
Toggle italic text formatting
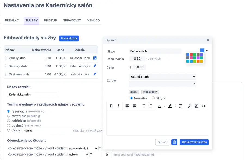coord(118,106)
